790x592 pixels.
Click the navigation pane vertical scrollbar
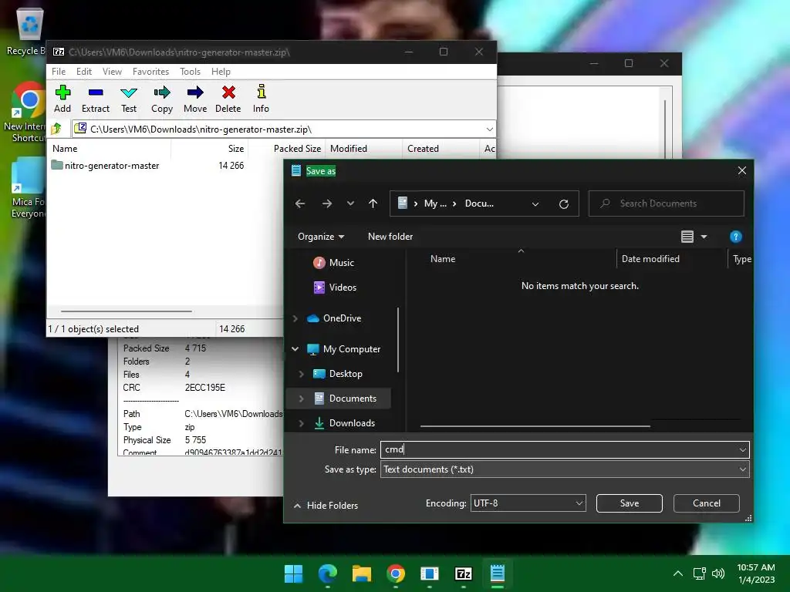[x=398, y=340]
